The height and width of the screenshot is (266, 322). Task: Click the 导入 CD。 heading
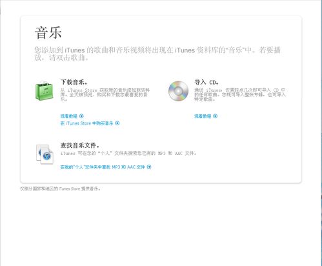pos(206,82)
